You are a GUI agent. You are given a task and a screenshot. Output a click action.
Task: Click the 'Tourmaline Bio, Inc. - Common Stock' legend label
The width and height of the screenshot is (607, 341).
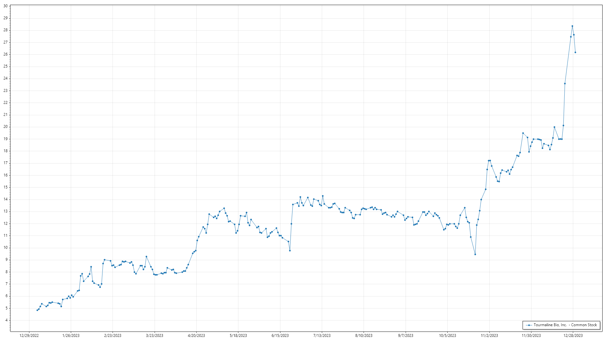point(565,325)
